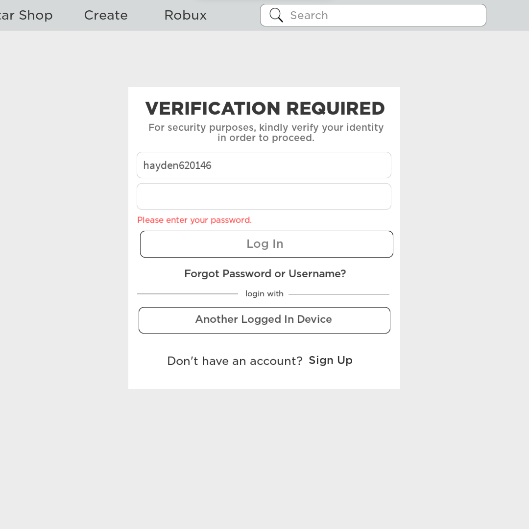Screen dimensions: 529x529
Task: Open the Robux navigation item
Action: coord(185,15)
